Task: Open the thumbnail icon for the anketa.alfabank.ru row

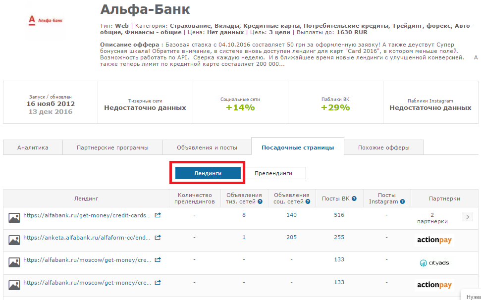Action: coord(14,240)
